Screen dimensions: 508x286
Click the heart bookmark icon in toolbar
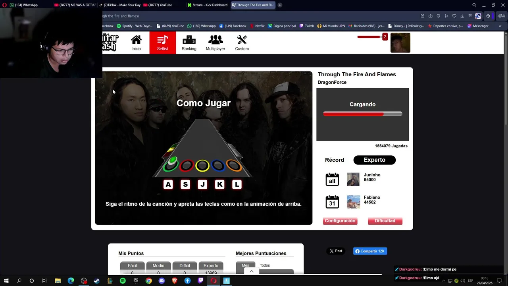454,16
